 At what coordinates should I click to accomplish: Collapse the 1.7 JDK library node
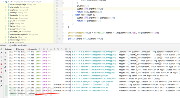point(4,2)
